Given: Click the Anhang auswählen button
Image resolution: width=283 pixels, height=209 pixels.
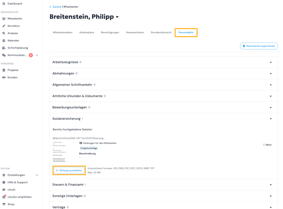Looking at the screenshot, I should pos(69,171).
